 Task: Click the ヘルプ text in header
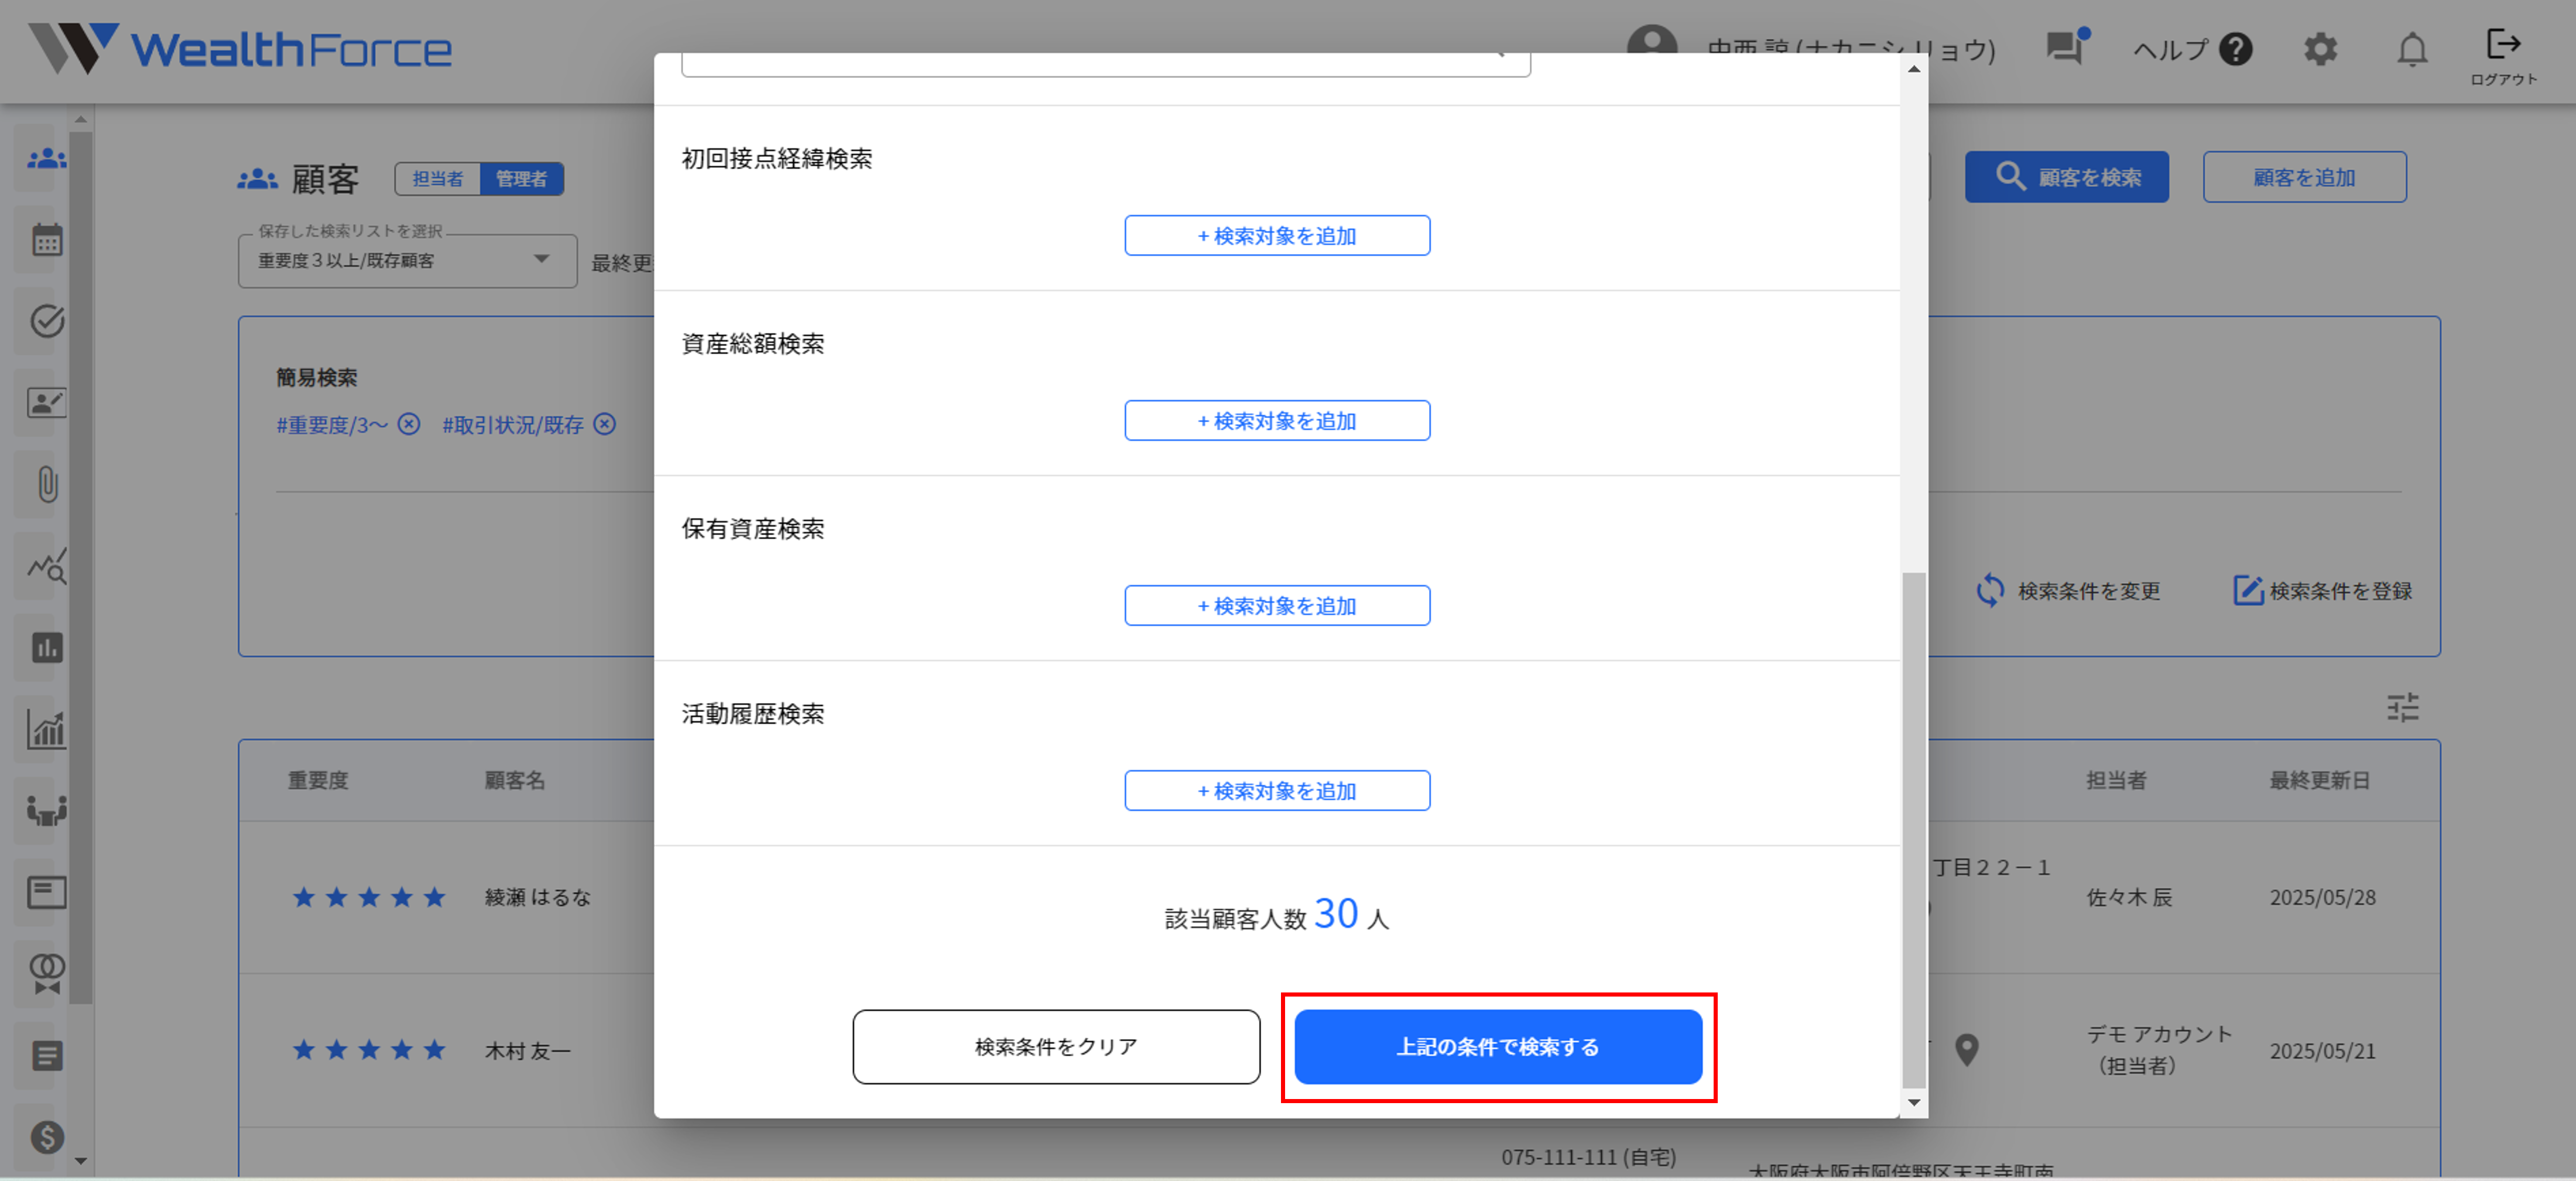coord(2170,49)
